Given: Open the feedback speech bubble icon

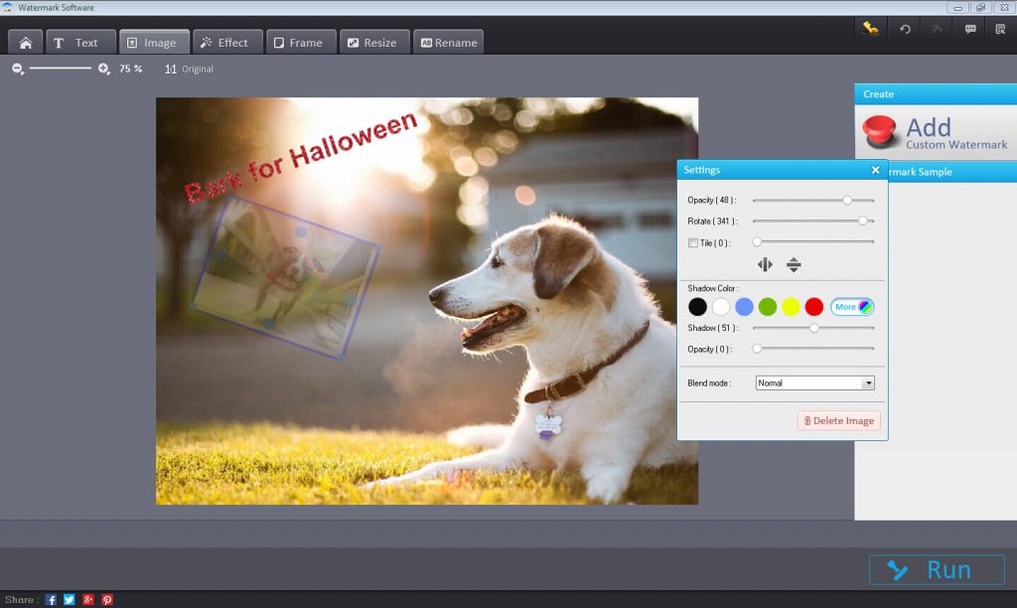Looking at the screenshot, I should pyautogui.click(x=970, y=30).
